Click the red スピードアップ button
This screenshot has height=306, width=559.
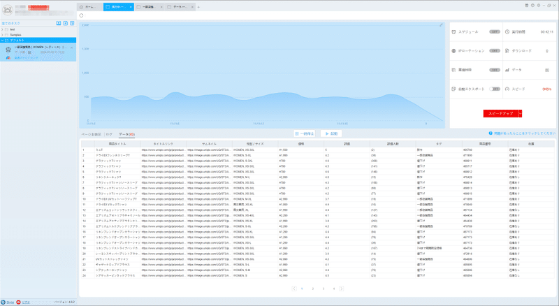pyautogui.click(x=500, y=113)
